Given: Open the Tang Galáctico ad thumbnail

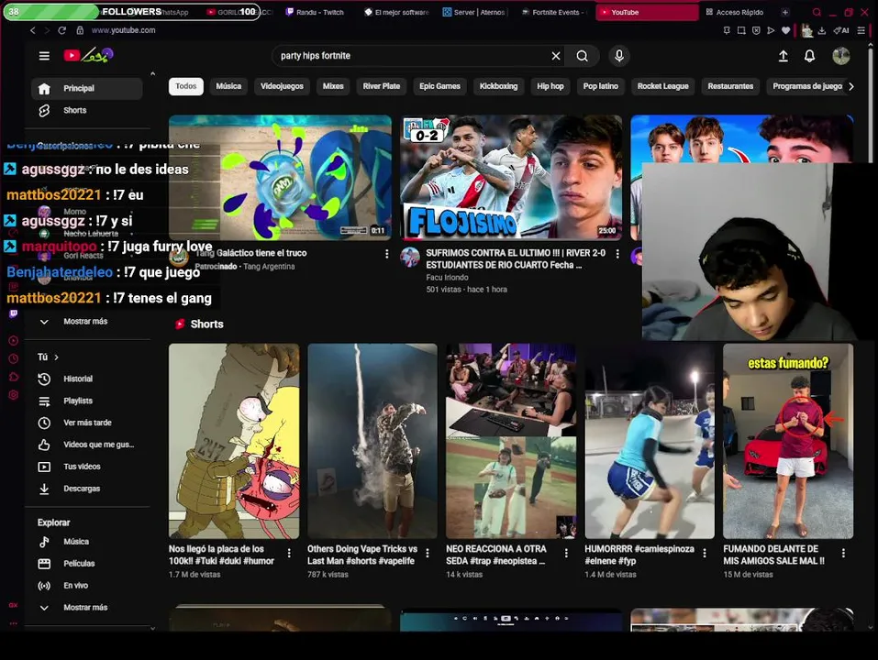Looking at the screenshot, I should coord(280,177).
